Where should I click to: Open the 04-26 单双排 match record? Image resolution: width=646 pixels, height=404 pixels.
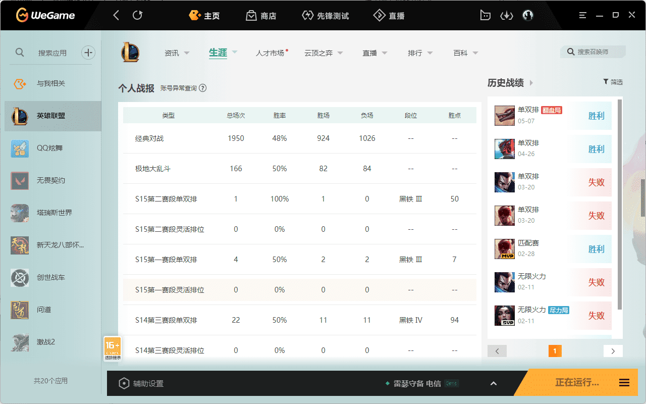point(553,149)
